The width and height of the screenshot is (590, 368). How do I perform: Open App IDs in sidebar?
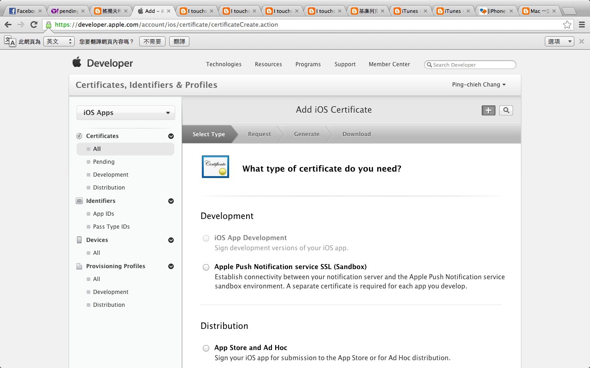pyautogui.click(x=103, y=214)
